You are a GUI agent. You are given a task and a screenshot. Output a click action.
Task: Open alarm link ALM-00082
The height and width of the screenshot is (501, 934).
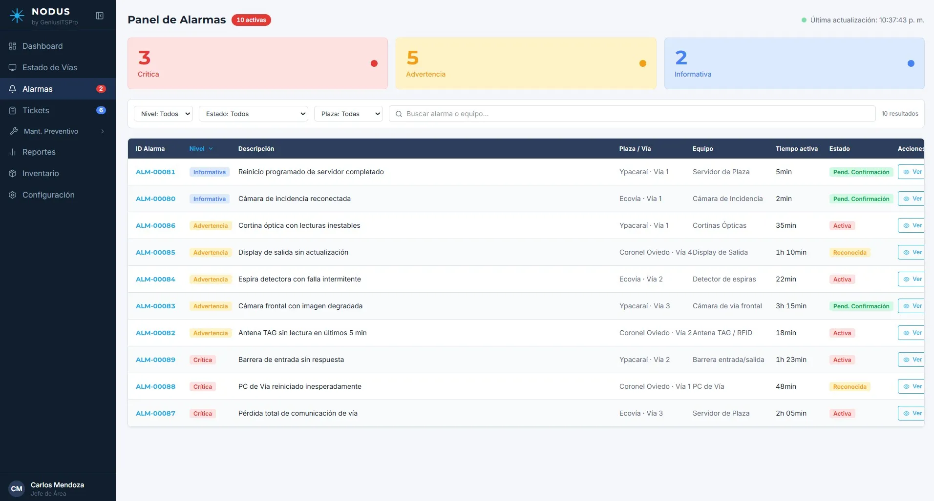155,333
